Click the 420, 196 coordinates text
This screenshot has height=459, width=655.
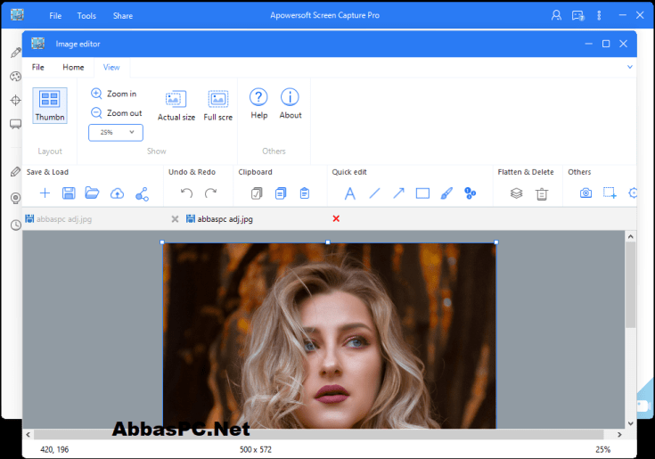click(54, 449)
